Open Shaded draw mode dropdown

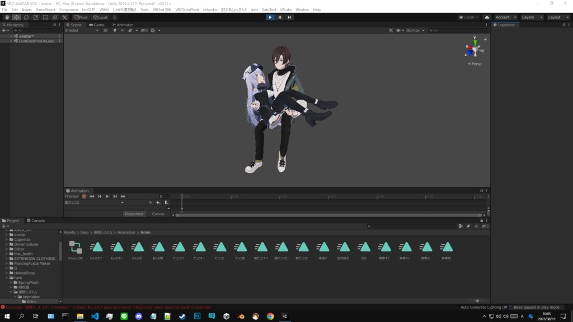coord(82,30)
